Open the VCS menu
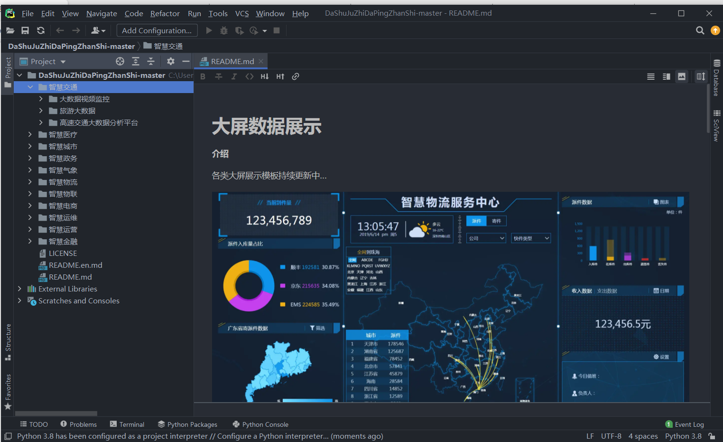 [x=242, y=13]
